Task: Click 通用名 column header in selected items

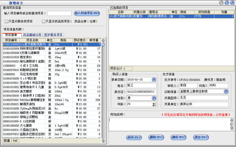Action: point(159,12)
